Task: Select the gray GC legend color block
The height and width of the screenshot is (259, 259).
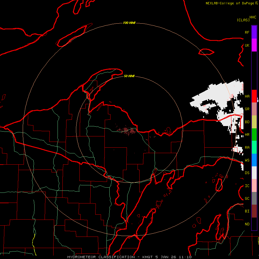Action: point(254,198)
